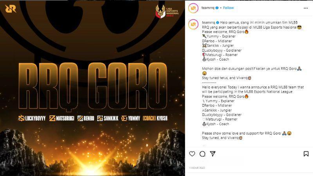313x176 pixels.
Task: Open the three-dot more options menu
Action: pyautogui.click(x=306, y=8)
